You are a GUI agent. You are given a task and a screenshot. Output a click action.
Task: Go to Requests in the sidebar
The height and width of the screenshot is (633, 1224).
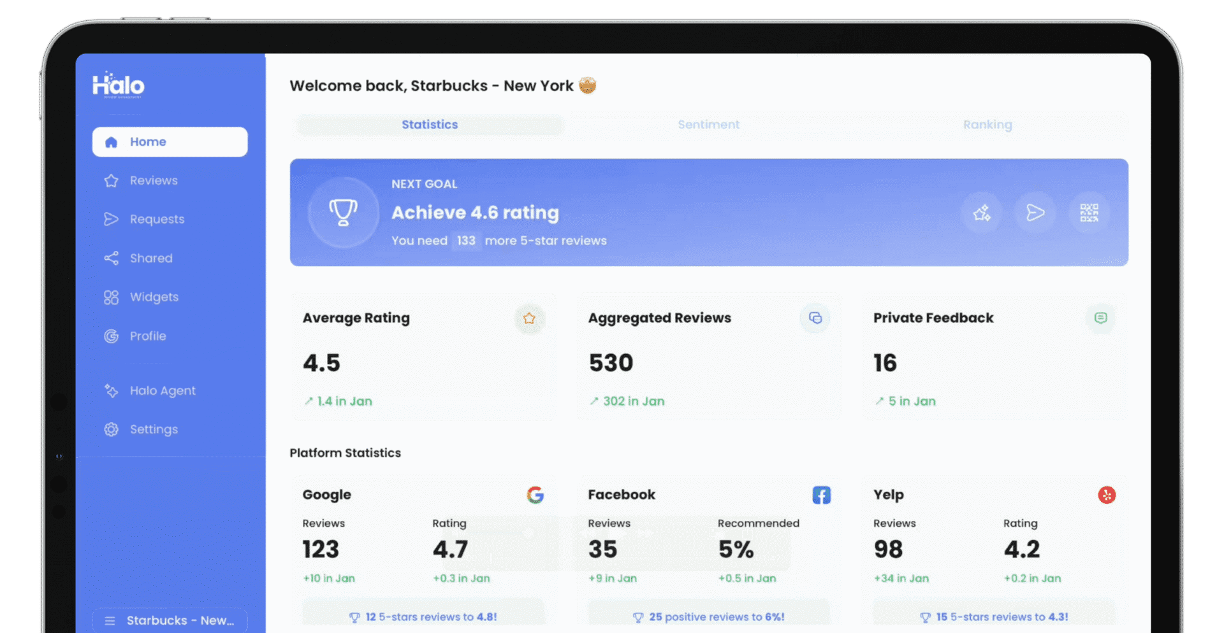coord(157,220)
